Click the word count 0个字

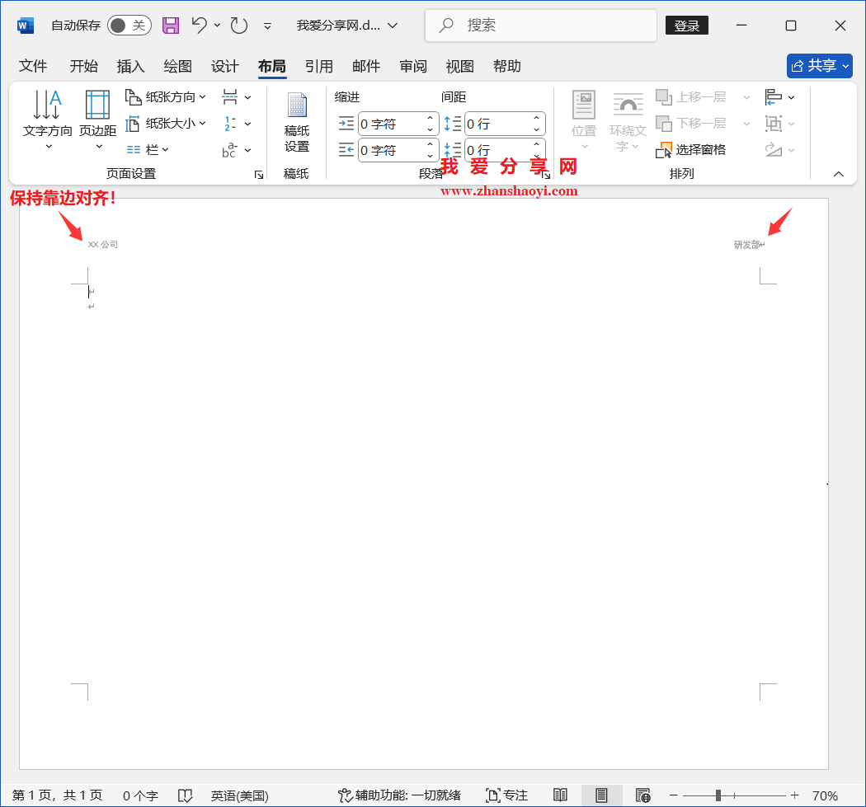(x=140, y=795)
